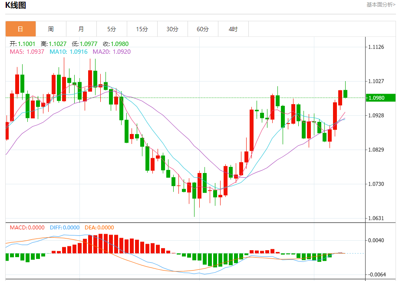Select the 日 daily chart tab

coord(20,29)
